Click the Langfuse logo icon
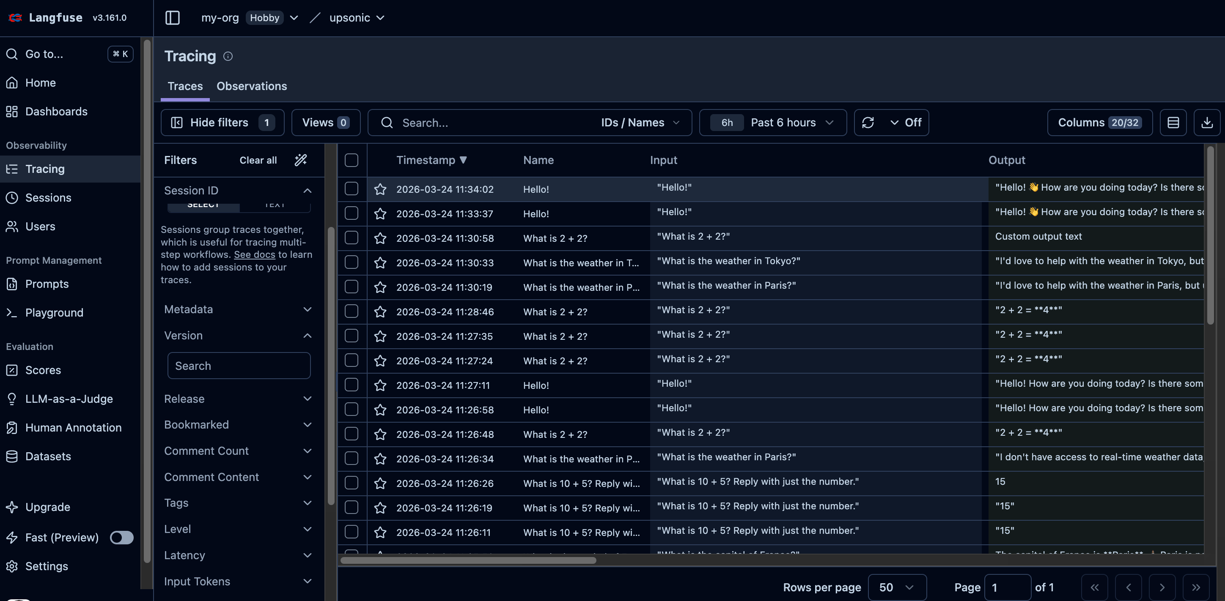The image size is (1225, 601). [15, 18]
